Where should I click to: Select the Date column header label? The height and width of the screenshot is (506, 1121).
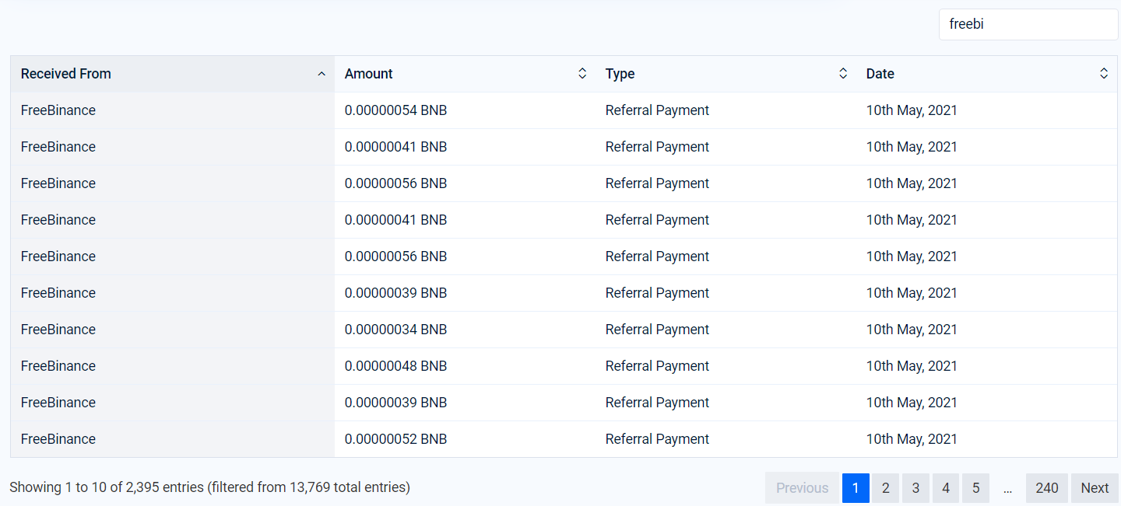point(880,74)
